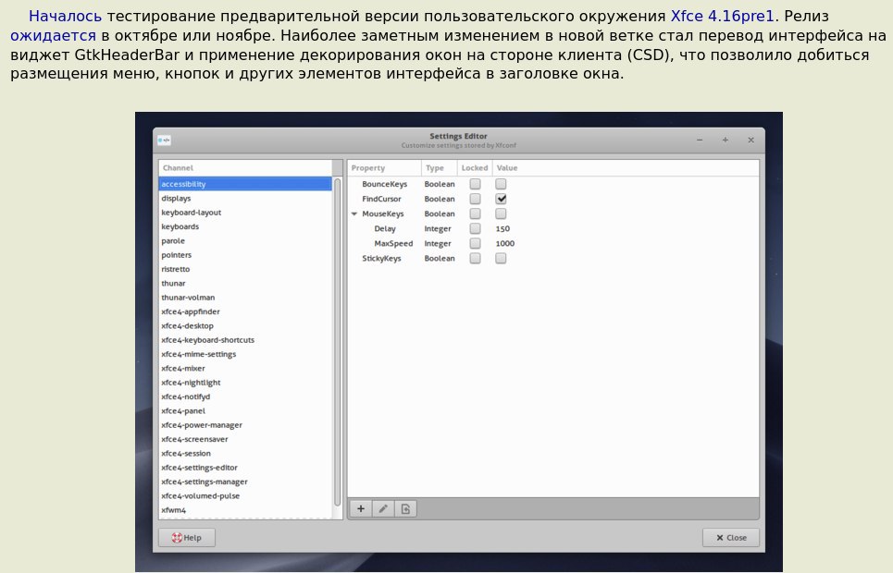Open the 'ожидается' link
The height and width of the screenshot is (573, 893).
(x=53, y=36)
